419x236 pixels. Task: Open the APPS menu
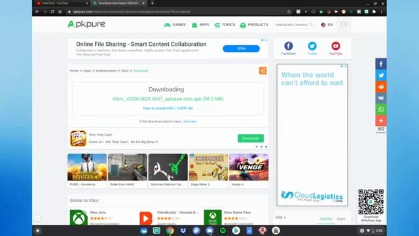click(x=200, y=25)
